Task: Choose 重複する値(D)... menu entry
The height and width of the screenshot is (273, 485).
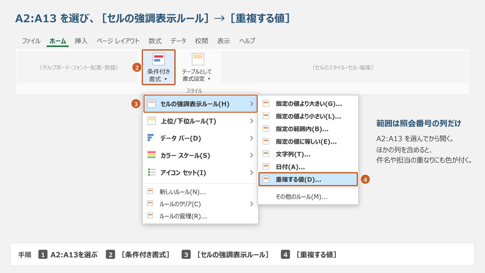Action: coord(308,179)
